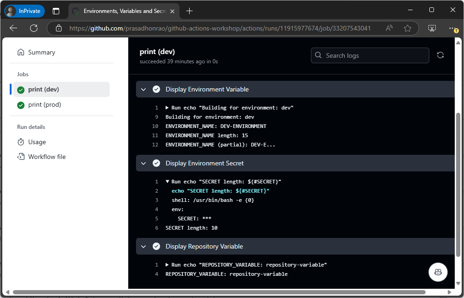Start Read Aloud from the address bar

pos(389,28)
